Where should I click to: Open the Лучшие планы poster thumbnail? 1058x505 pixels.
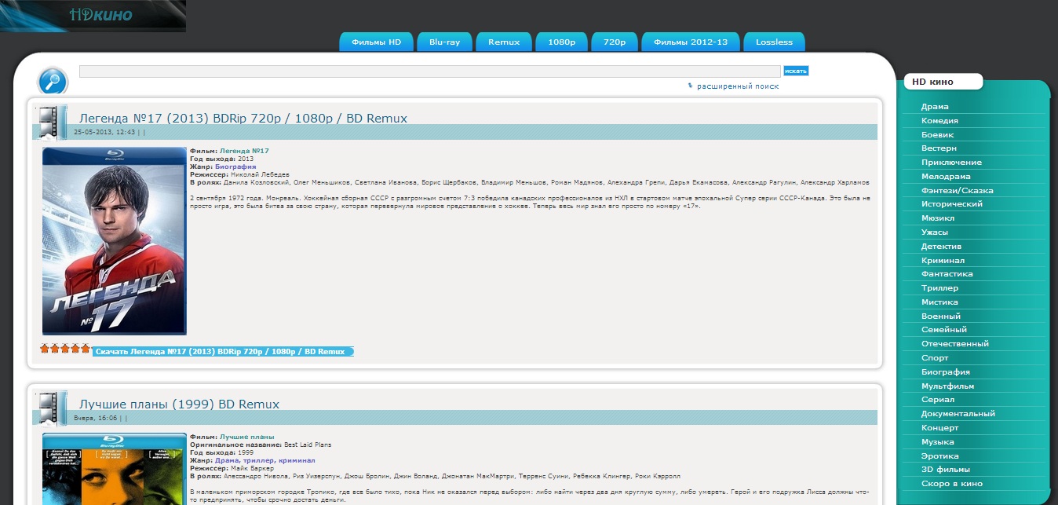click(115, 469)
